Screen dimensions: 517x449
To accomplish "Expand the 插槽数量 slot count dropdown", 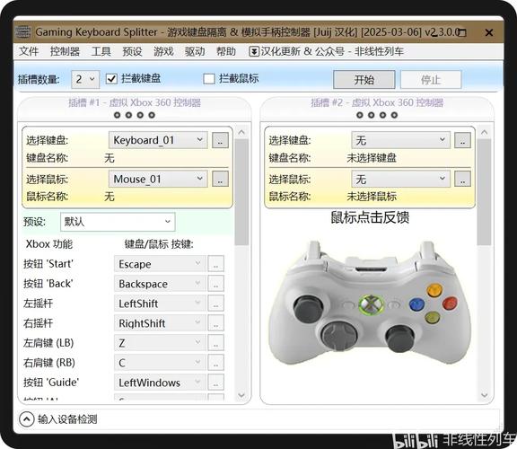I will (x=85, y=80).
